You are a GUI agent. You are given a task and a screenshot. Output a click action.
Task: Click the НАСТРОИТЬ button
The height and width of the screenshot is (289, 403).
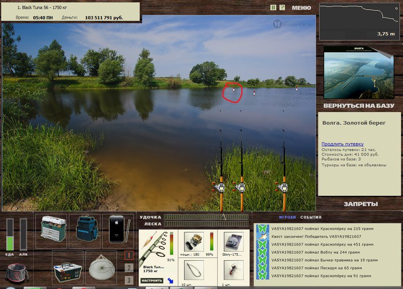click(152, 280)
